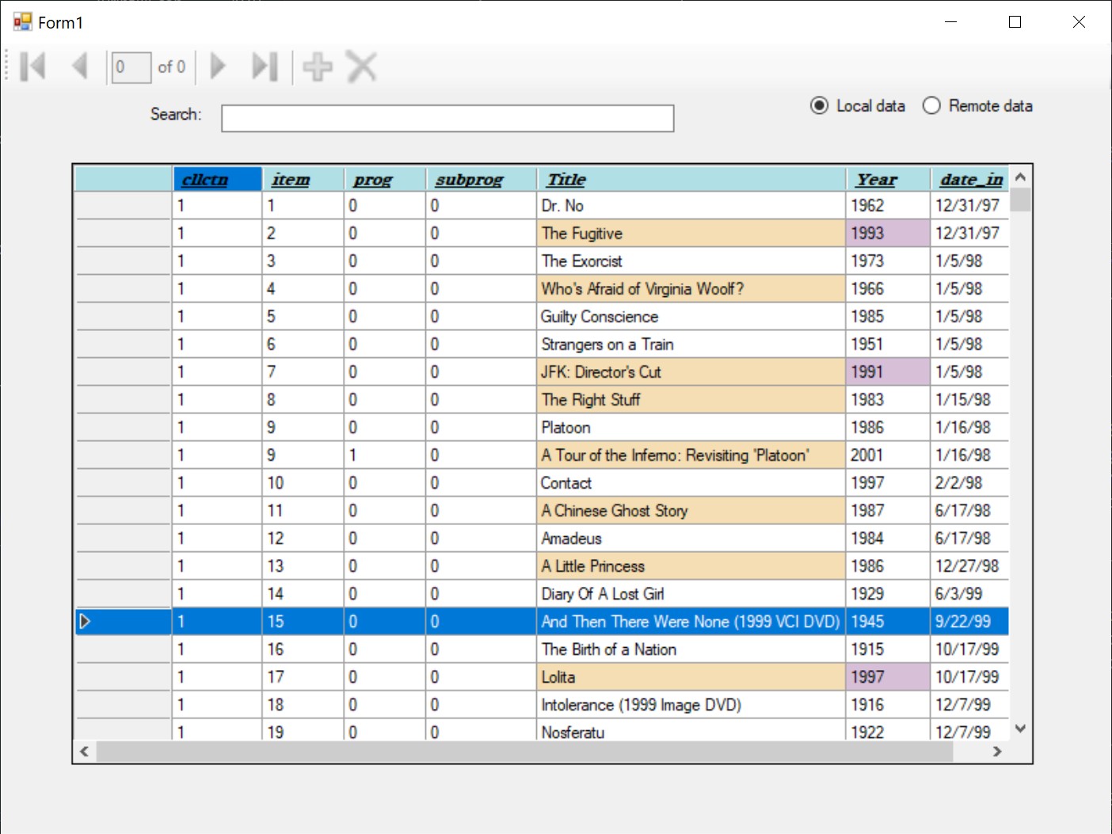Switch to Remote data

[931, 105]
